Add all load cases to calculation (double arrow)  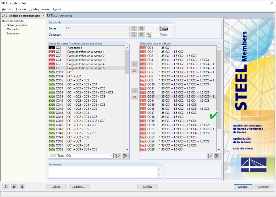(134, 71)
